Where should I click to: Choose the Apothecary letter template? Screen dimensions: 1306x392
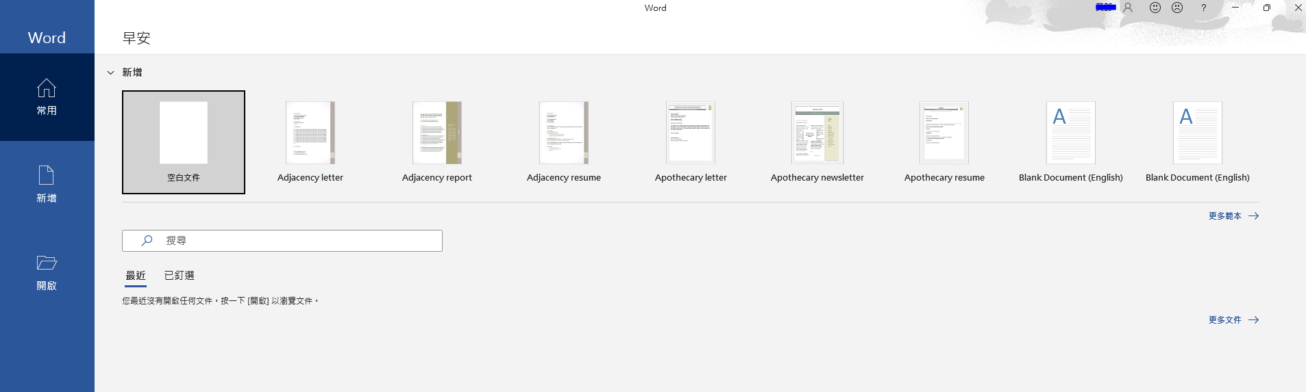click(x=691, y=142)
